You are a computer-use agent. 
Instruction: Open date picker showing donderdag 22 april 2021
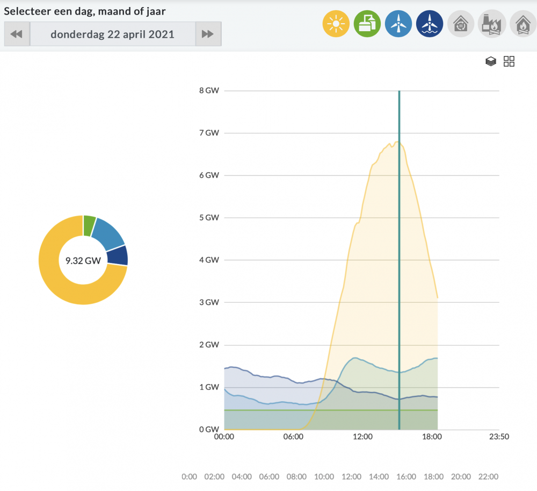113,34
